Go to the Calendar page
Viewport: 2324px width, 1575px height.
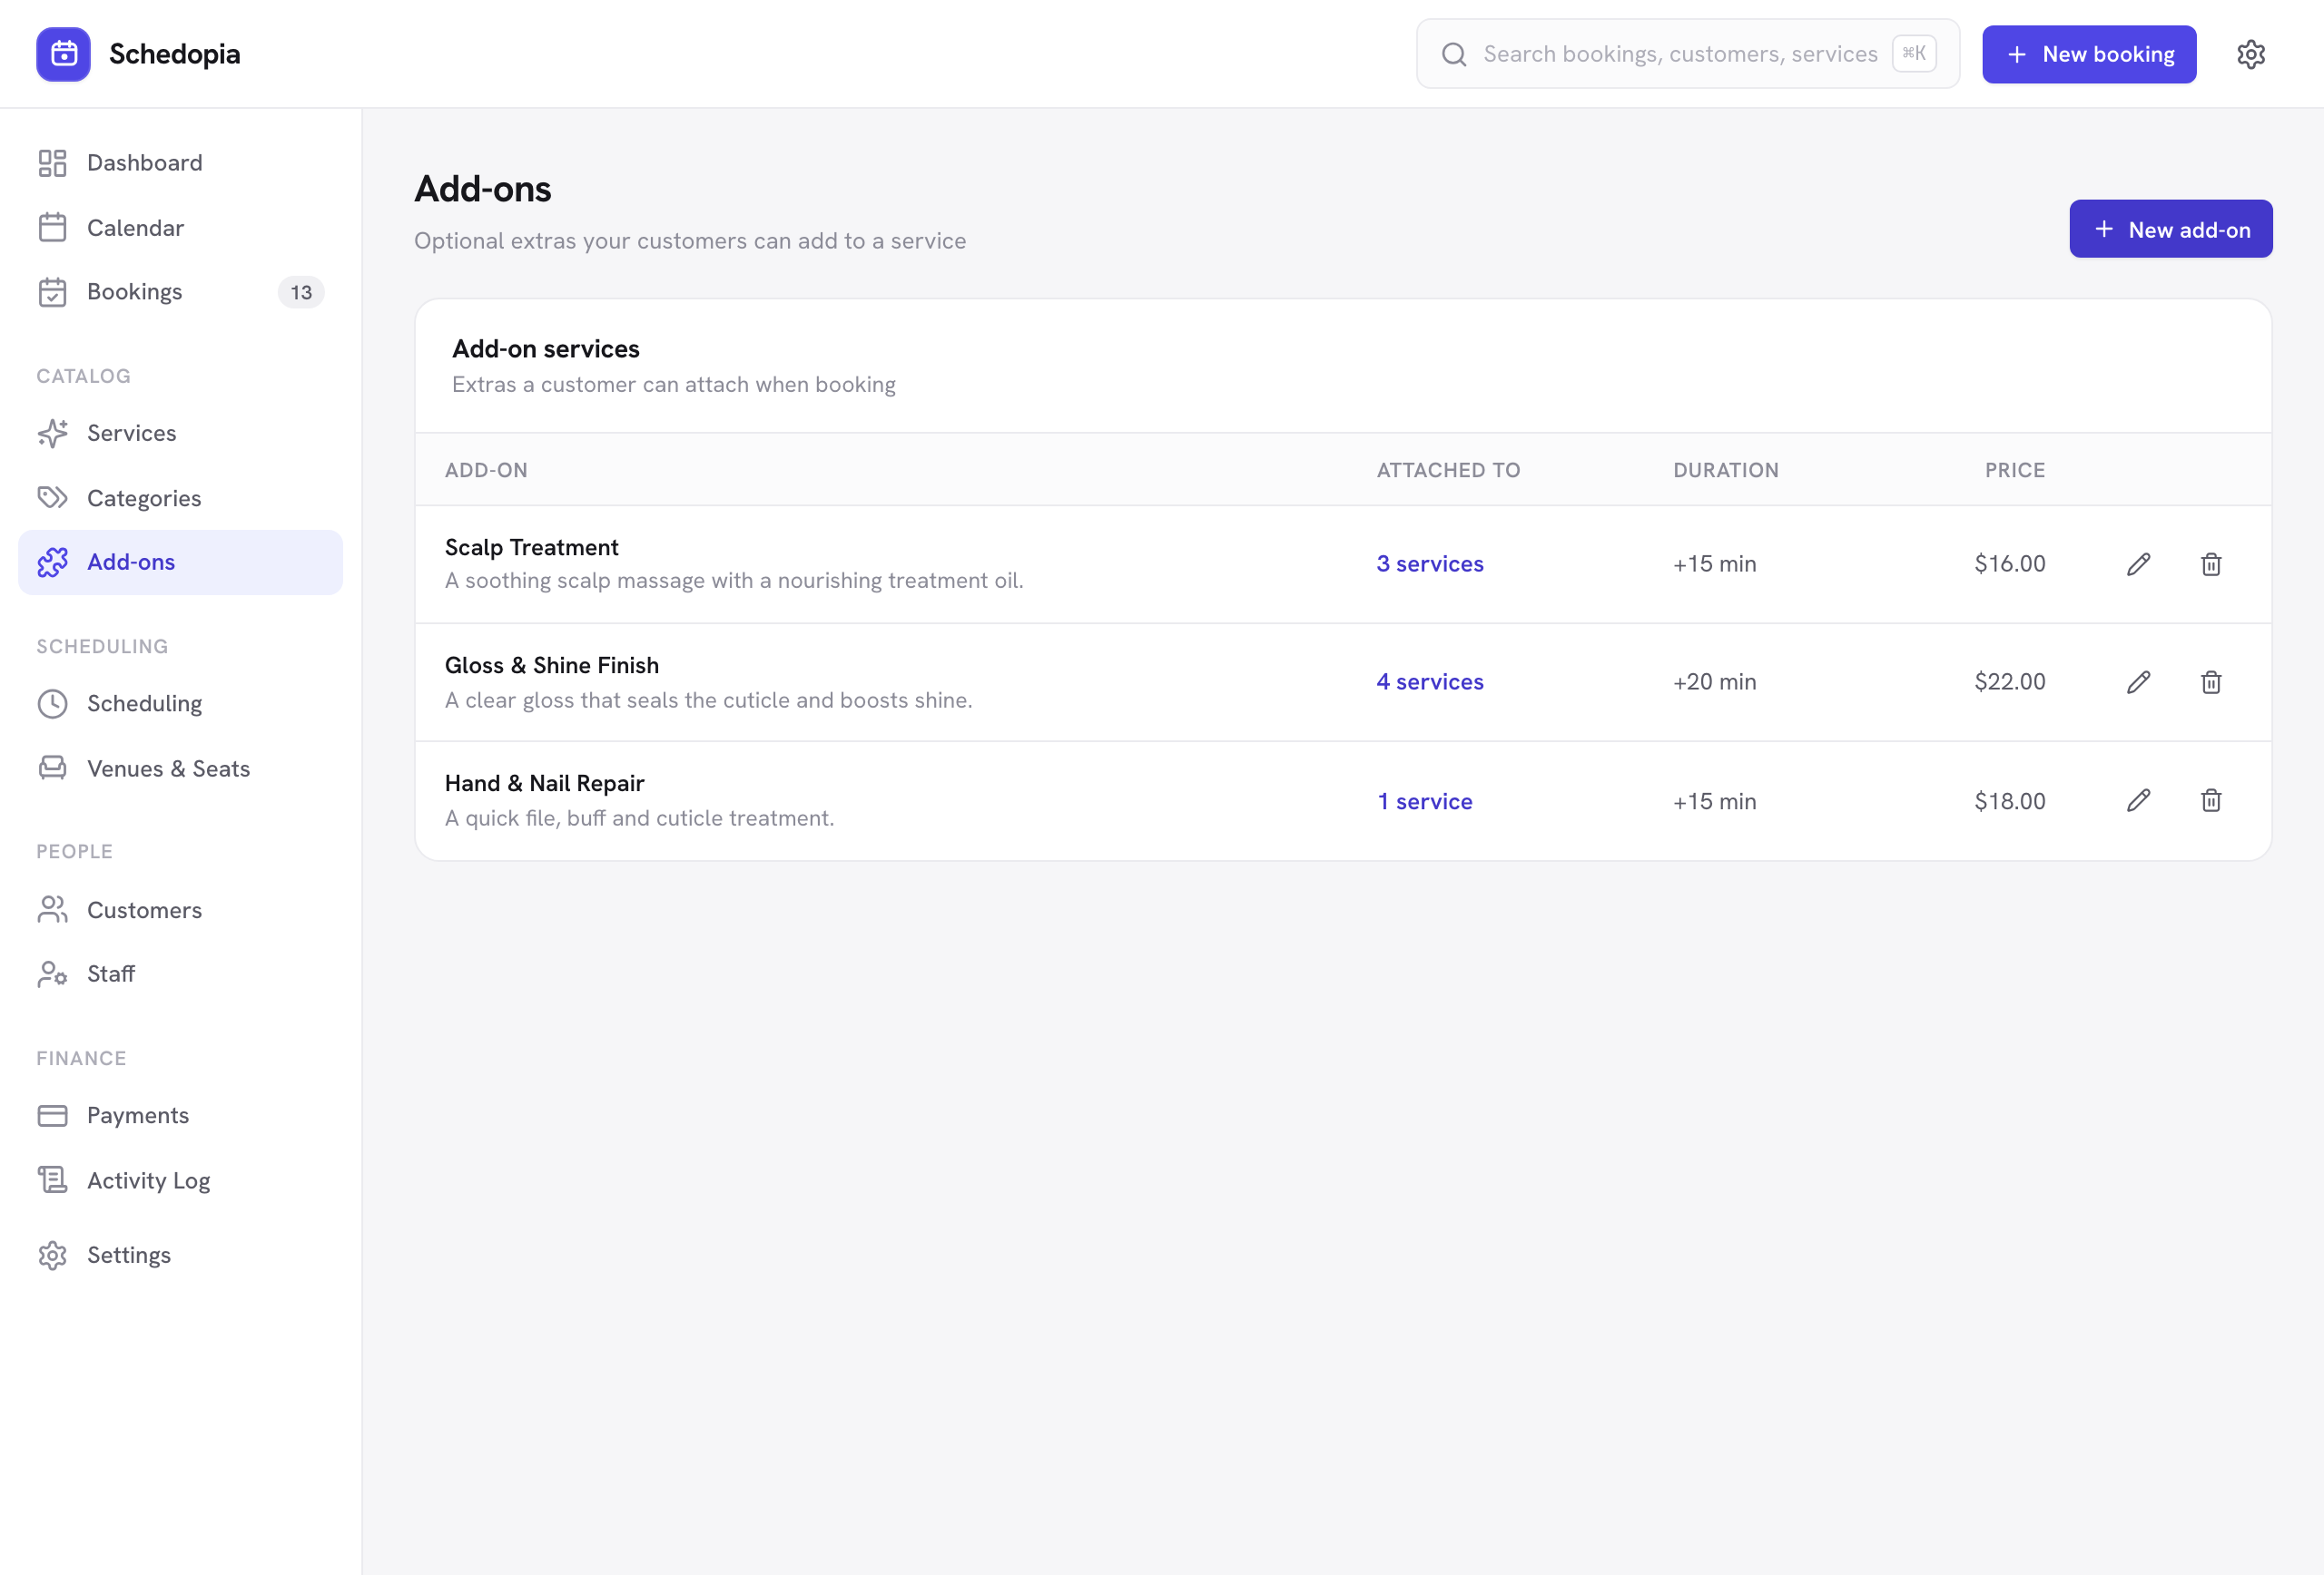pyautogui.click(x=180, y=228)
